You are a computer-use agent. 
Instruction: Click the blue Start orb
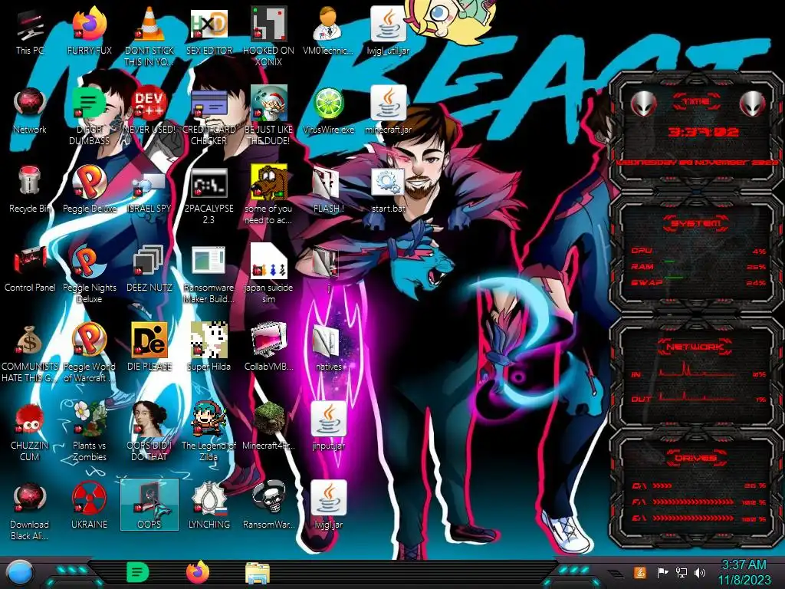coord(19,573)
